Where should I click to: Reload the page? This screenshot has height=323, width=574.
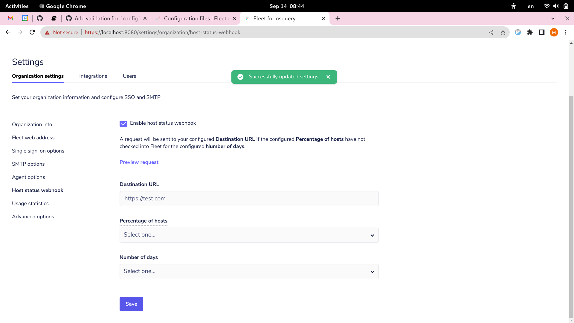32,32
